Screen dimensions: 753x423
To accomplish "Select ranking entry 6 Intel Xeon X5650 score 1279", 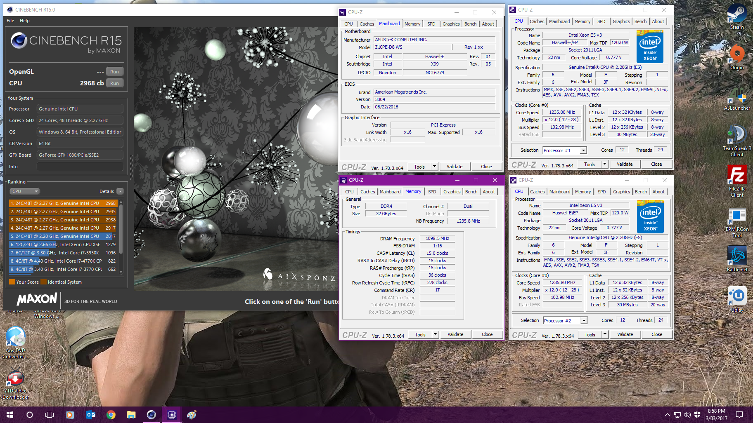I will pyautogui.click(x=63, y=244).
